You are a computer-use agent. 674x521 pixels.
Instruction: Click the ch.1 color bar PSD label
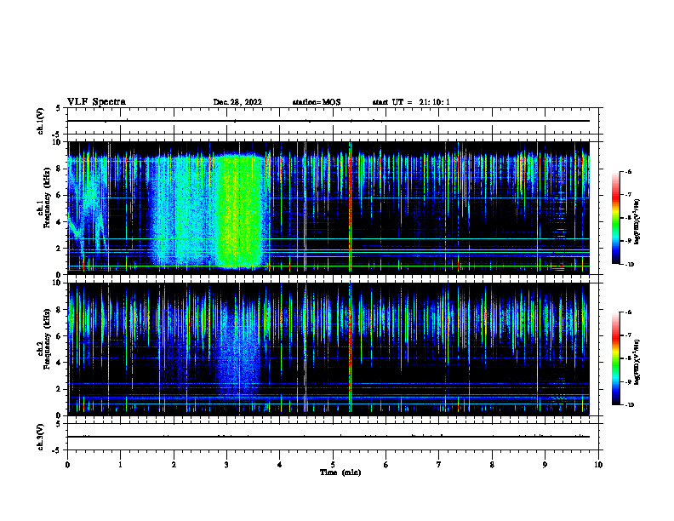tap(637, 222)
